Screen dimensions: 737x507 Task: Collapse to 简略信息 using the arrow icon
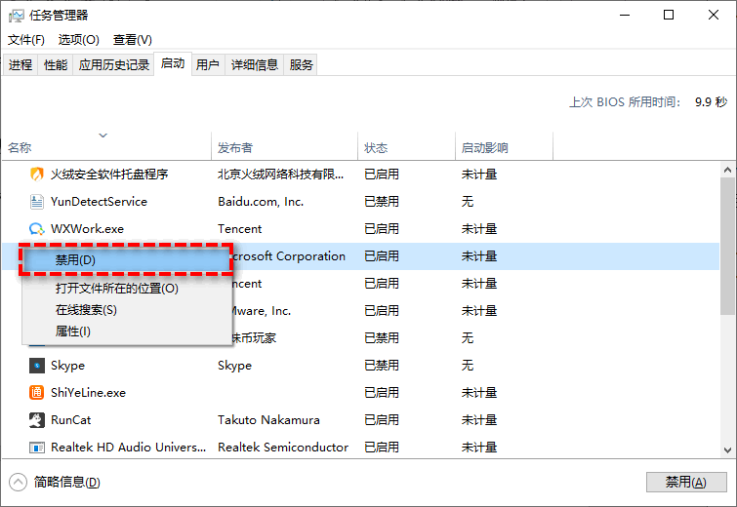pyautogui.click(x=18, y=482)
